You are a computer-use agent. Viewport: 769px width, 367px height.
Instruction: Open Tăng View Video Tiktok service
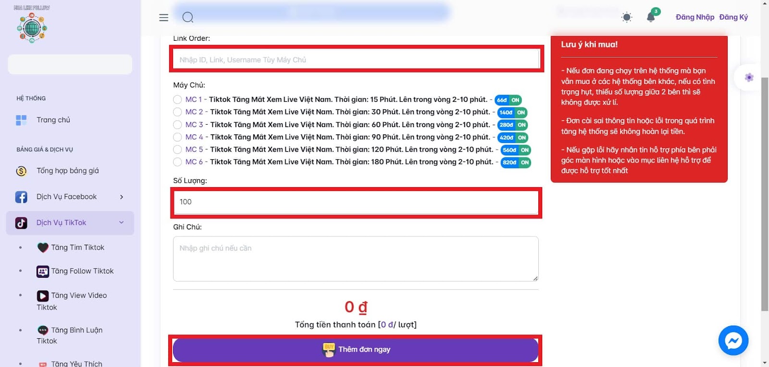[72, 301]
